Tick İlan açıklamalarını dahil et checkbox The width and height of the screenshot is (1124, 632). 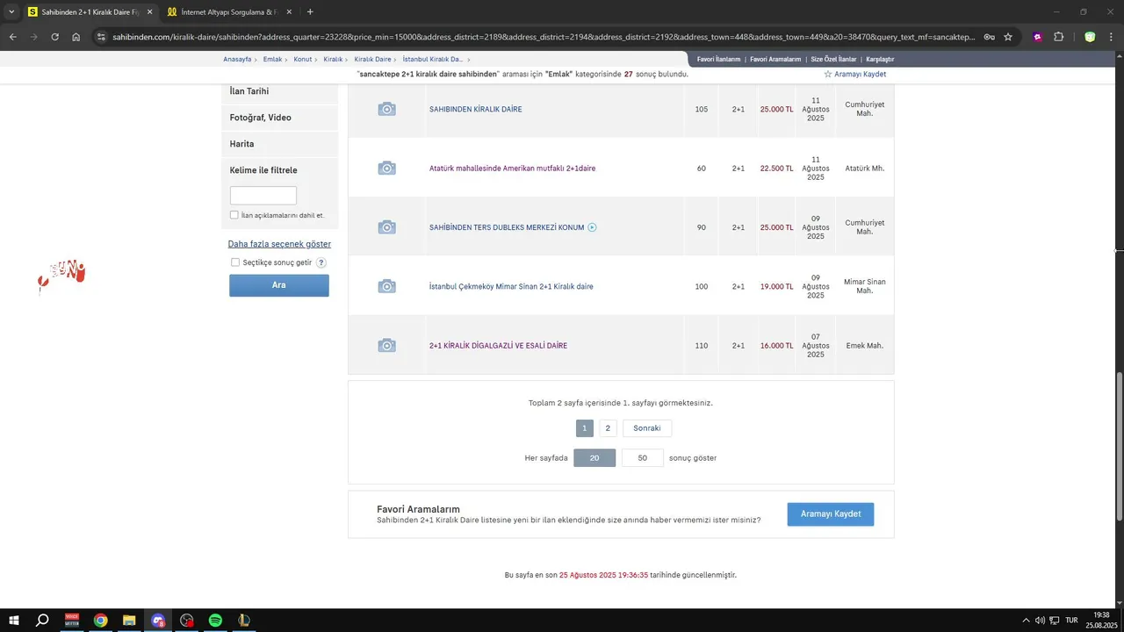[234, 215]
